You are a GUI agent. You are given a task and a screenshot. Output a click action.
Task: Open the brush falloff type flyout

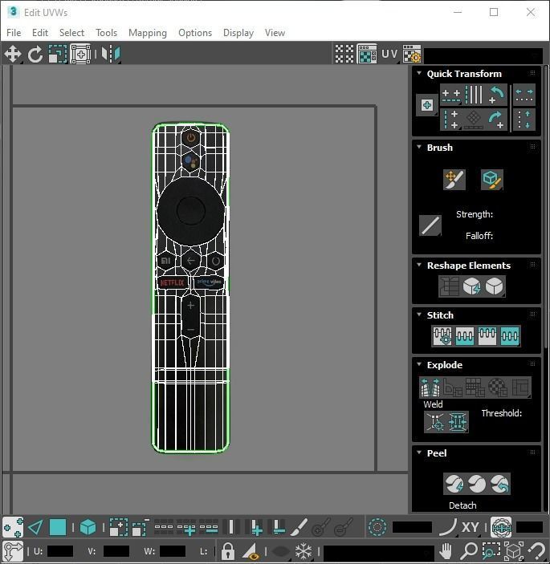[x=430, y=225]
